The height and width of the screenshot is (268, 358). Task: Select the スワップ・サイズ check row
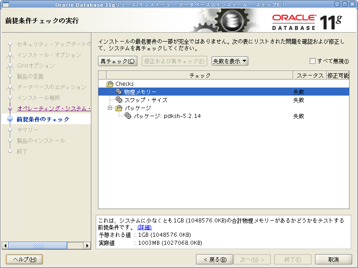[x=224, y=100]
